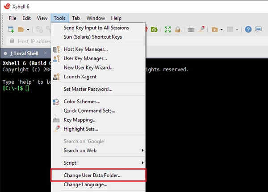
Task: Open Host Key Manager
Action: (98, 49)
